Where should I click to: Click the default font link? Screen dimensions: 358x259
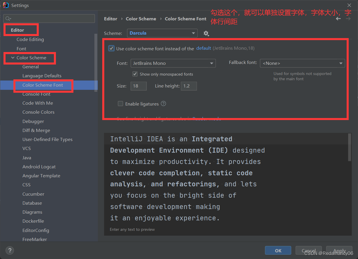click(x=204, y=48)
